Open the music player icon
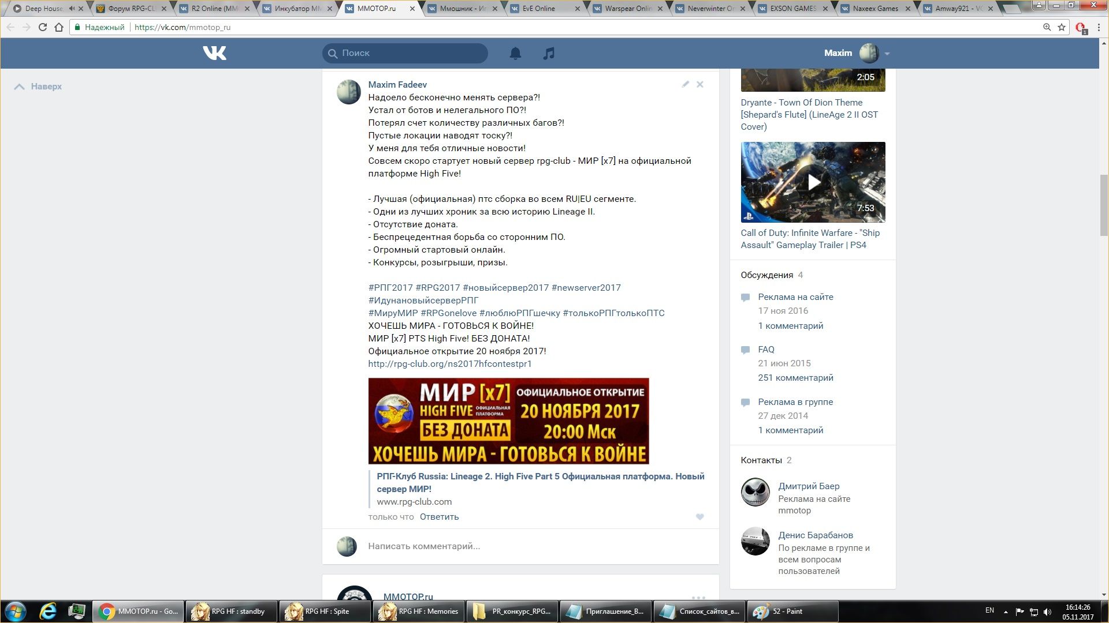Viewport: 1109px width, 623px height. tap(549, 53)
